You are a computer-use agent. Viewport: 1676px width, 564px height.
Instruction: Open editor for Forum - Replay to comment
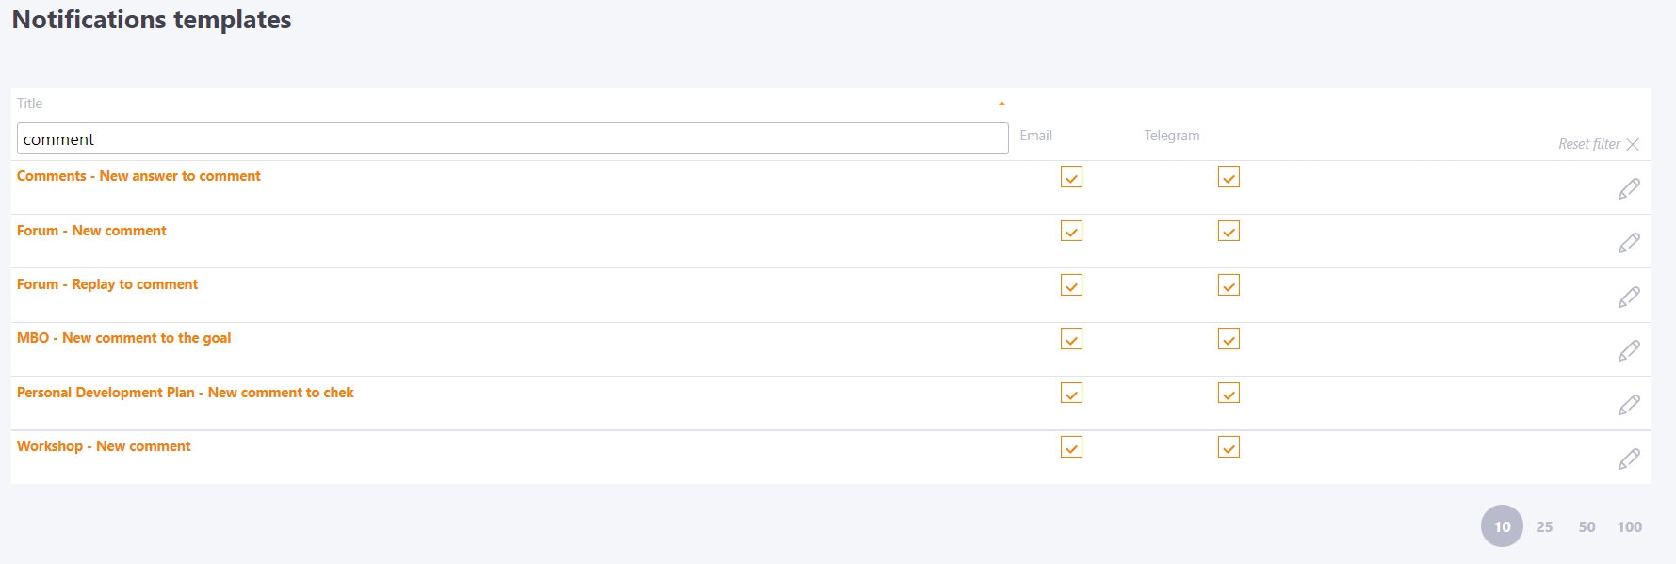(1629, 297)
